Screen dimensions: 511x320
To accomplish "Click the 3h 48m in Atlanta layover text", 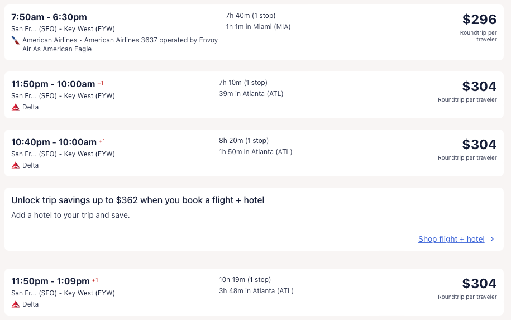I will point(256,291).
